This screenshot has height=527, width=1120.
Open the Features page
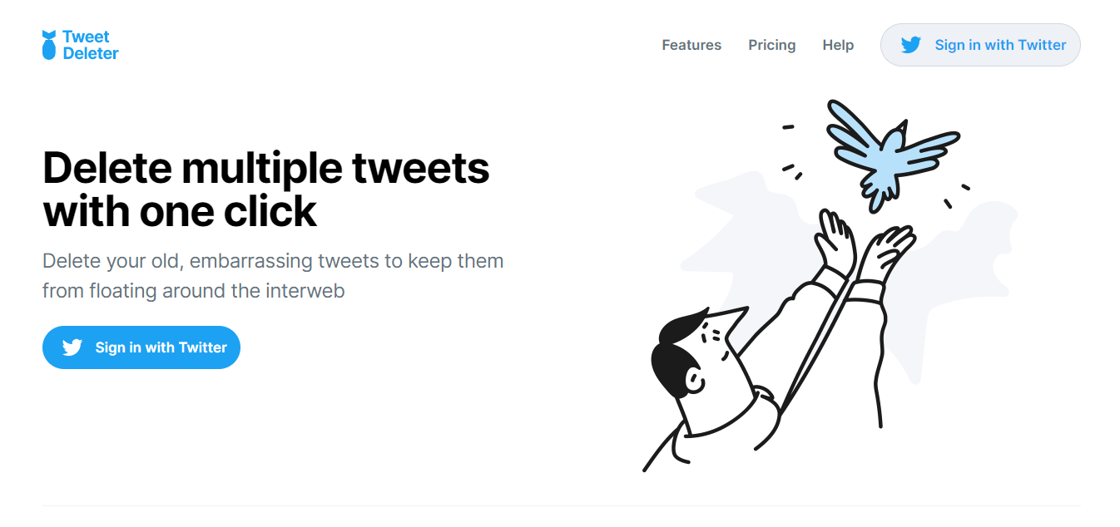click(x=691, y=45)
